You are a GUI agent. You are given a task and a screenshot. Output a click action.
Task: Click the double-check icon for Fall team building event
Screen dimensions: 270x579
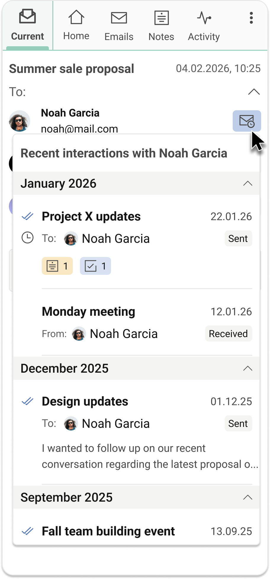coord(28,531)
